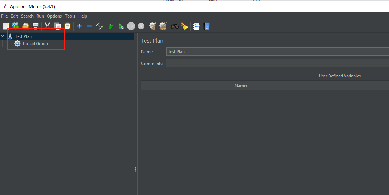Click the Test Plan flask icon
This screenshot has height=195, width=389.
click(10, 36)
